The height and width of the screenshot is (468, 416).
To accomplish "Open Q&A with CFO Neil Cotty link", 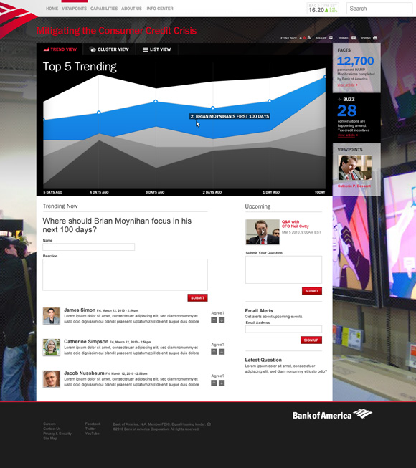I will (x=295, y=224).
